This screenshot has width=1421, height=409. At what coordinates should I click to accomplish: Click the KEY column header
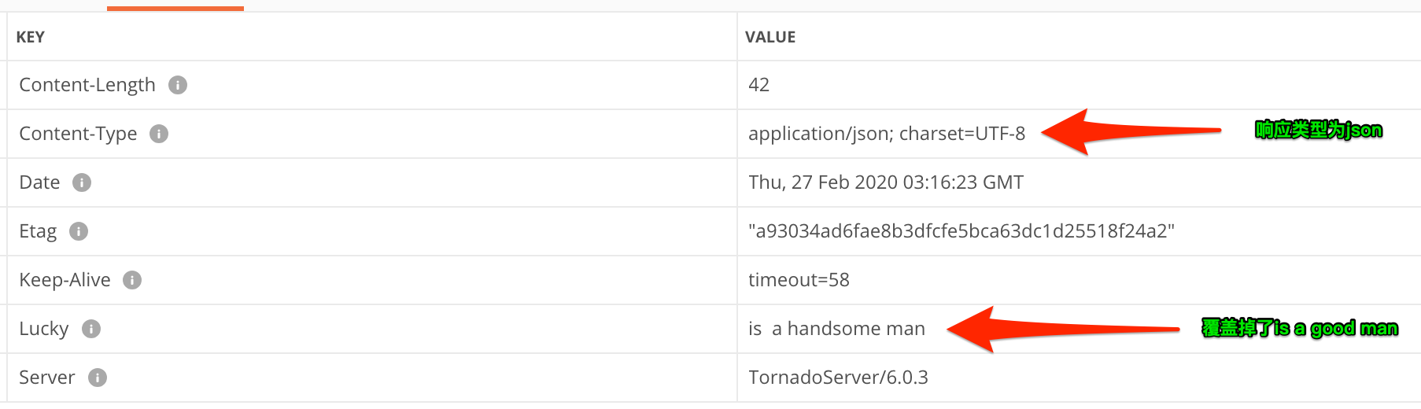tap(31, 37)
